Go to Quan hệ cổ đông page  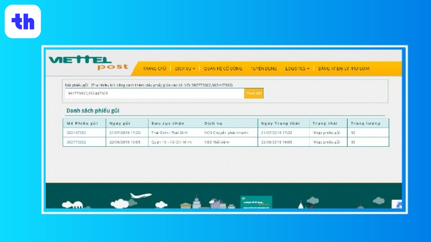click(223, 69)
